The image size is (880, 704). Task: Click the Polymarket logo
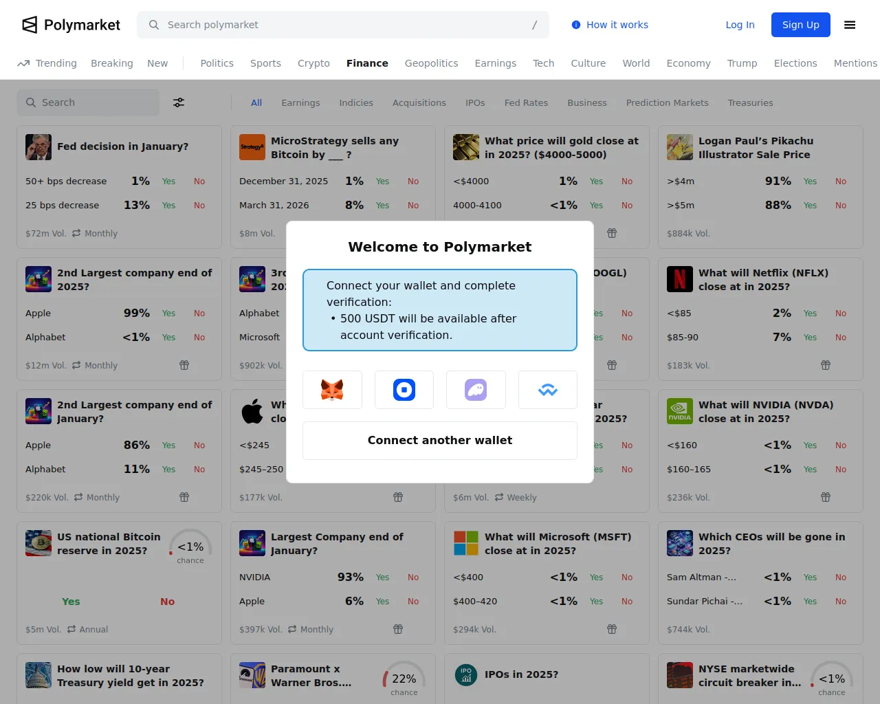point(71,25)
